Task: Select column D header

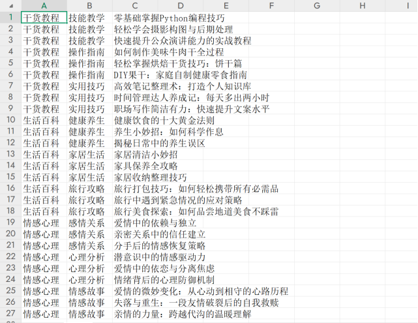Action: [x=181, y=6]
